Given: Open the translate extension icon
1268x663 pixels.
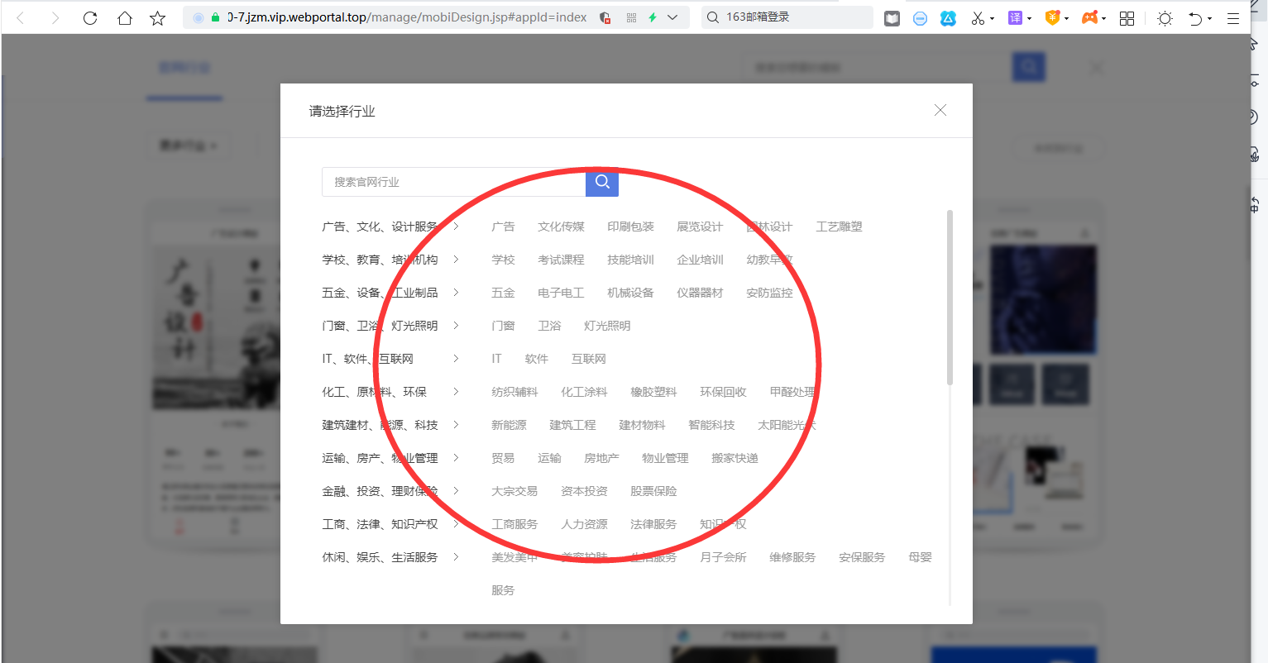Looking at the screenshot, I should pos(1016,17).
